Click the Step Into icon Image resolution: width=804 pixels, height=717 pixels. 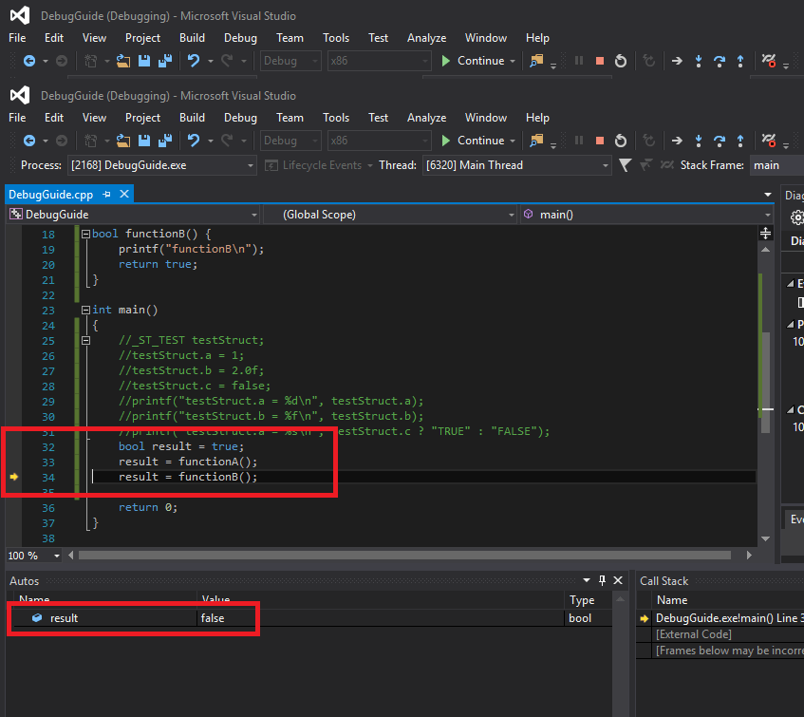[699, 140]
